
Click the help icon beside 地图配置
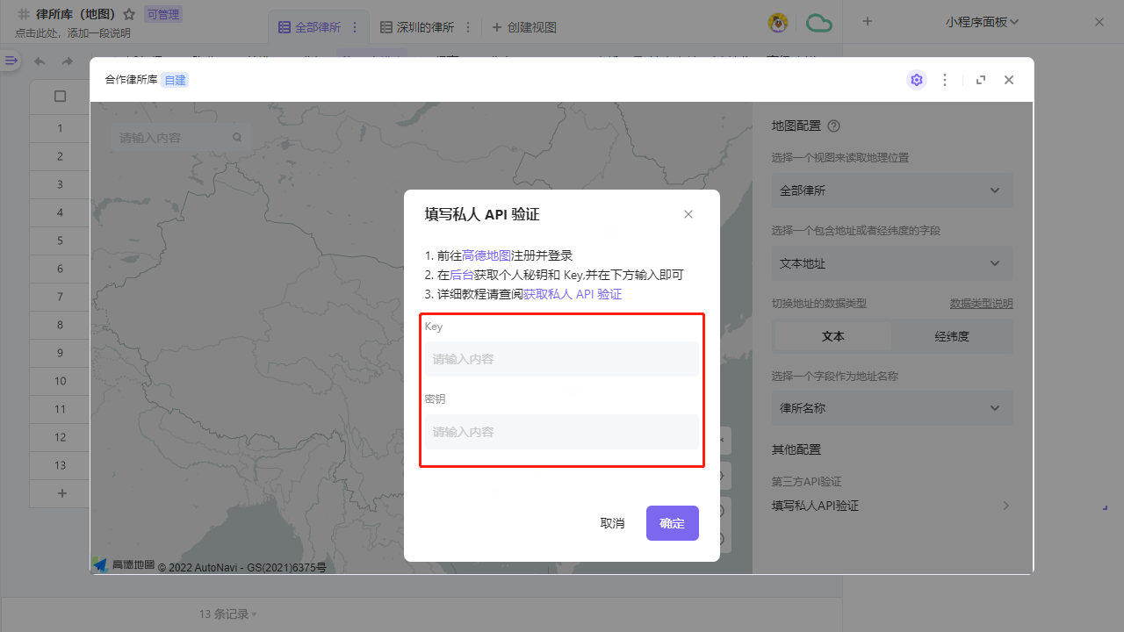(832, 126)
